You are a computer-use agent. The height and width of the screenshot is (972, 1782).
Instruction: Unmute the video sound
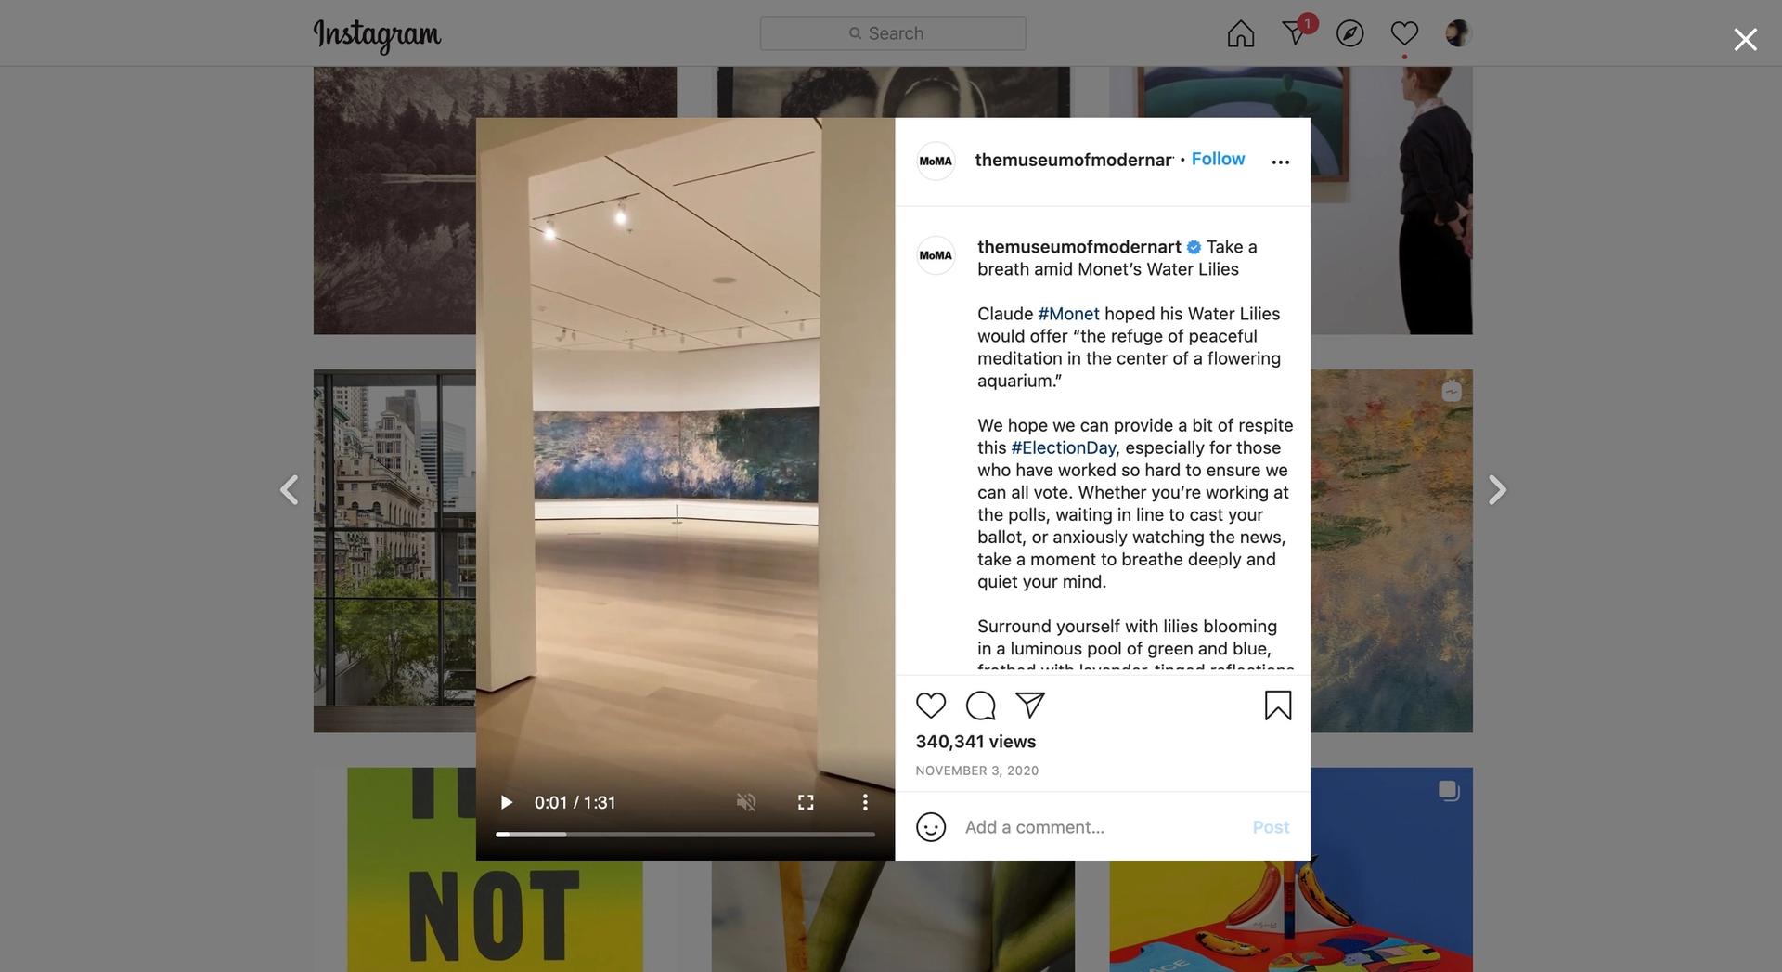click(746, 802)
